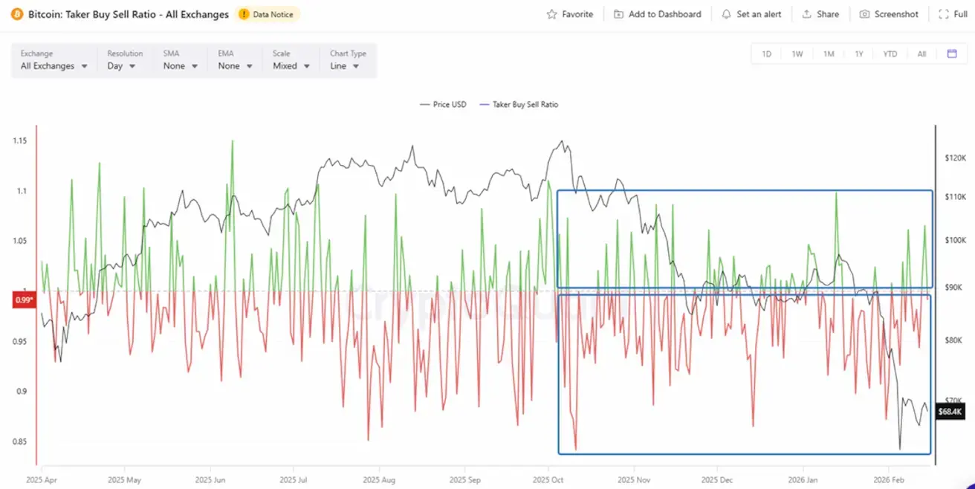Screen dimensions: 975x489
Task: Open the Exchange dropdown
Action: 54,65
